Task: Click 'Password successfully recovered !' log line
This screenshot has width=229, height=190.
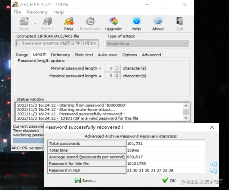Action: click(x=71, y=114)
